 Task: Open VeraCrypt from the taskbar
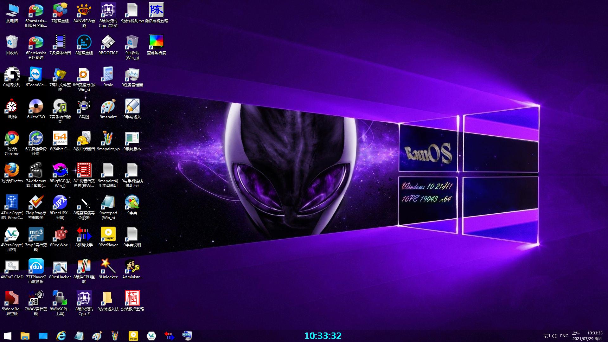[151, 336]
